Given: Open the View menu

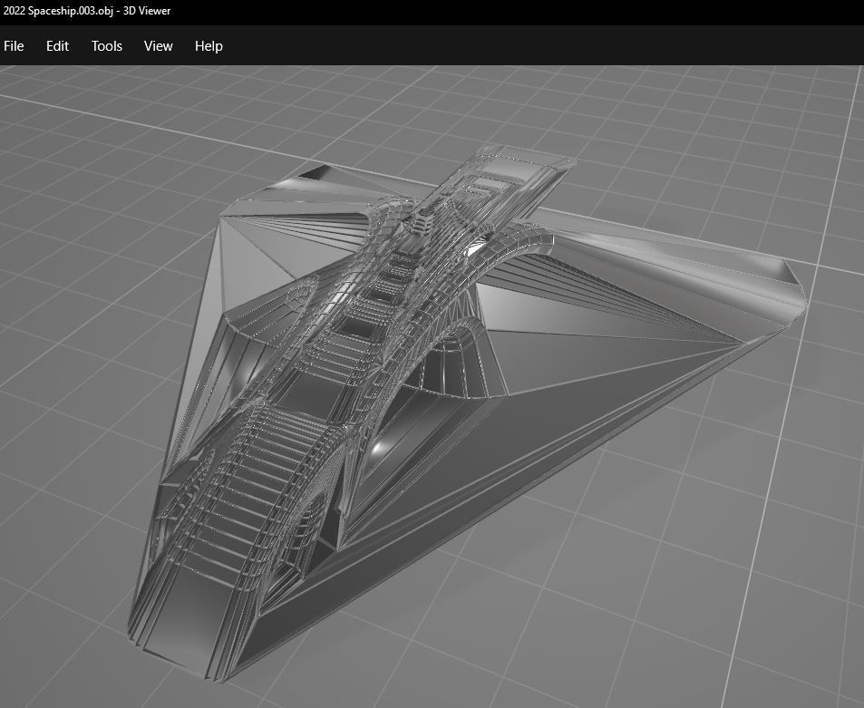Looking at the screenshot, I should [158, 46].
